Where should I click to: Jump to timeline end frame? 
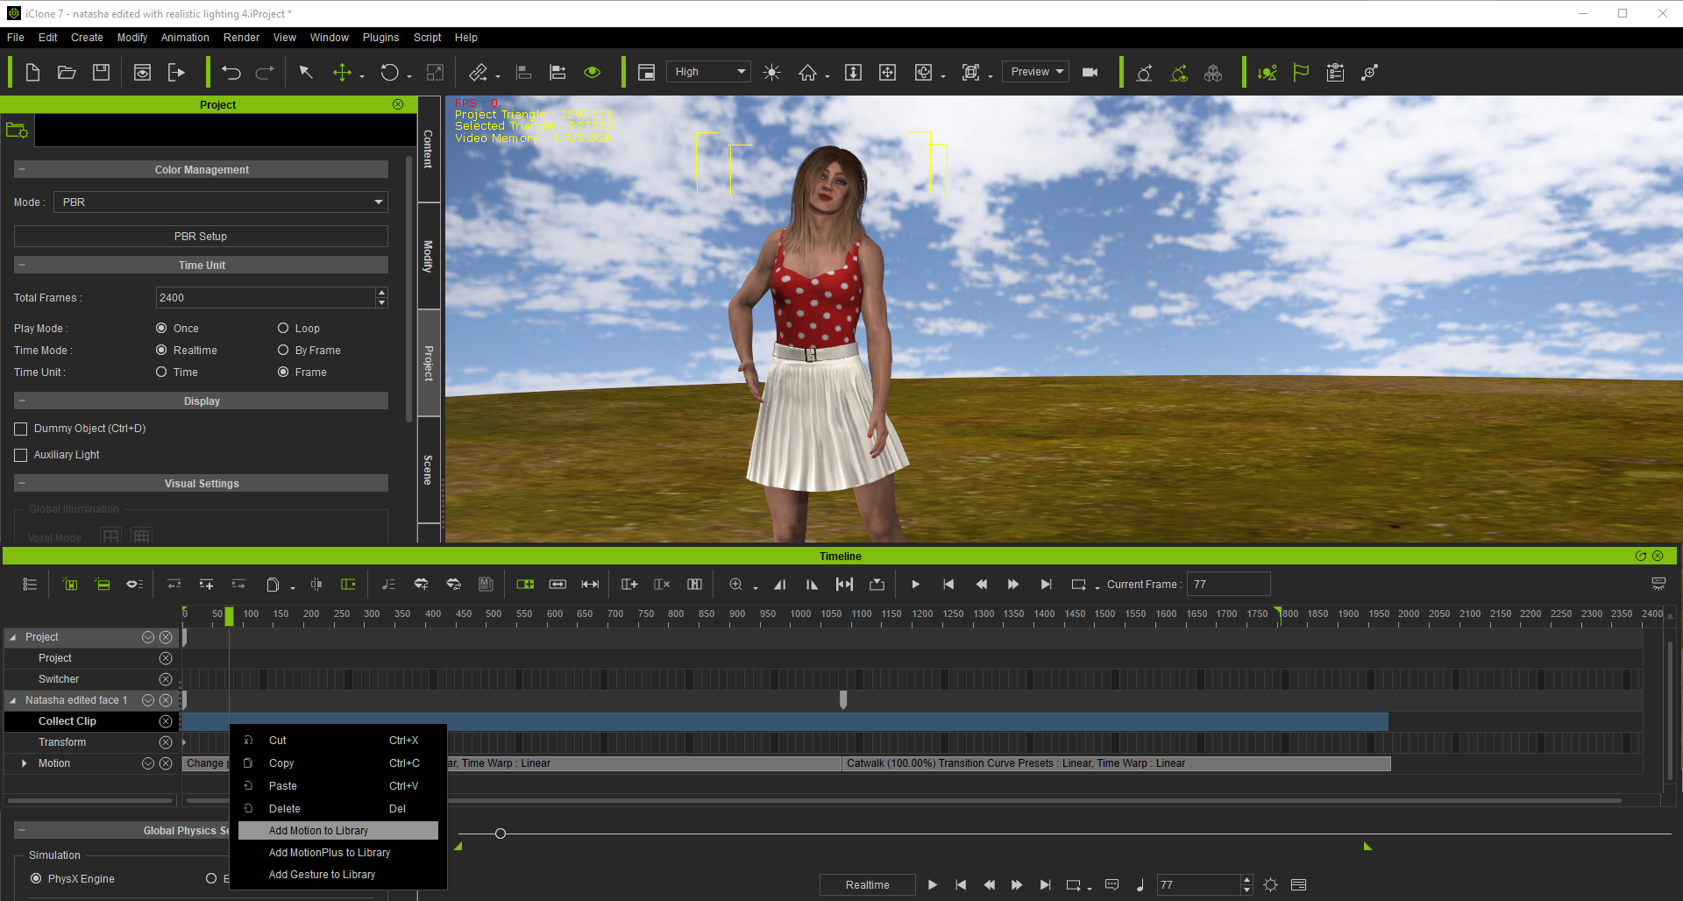point(1047,585)
